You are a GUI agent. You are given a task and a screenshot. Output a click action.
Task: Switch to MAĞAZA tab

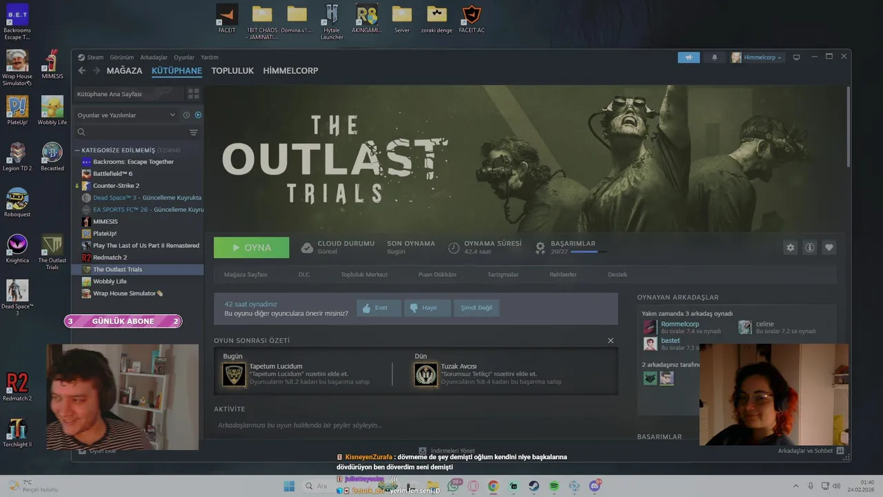click(124, 70)
